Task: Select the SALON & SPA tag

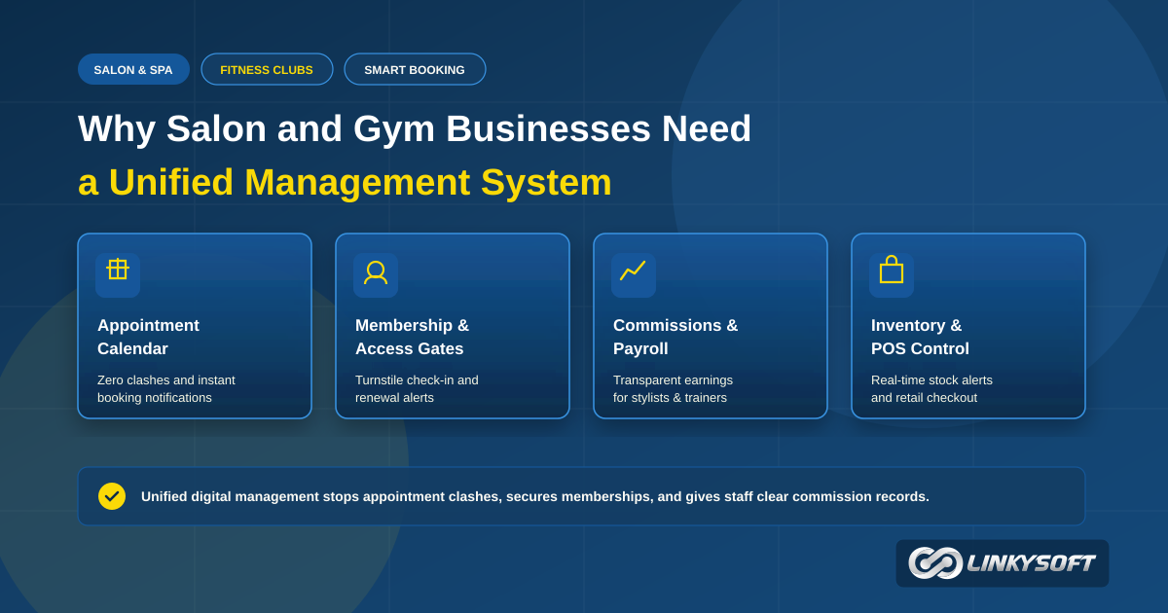Action: (133, 69)
